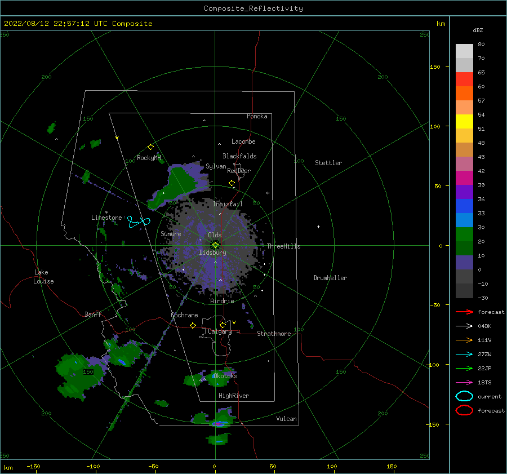Click the HighRiver label
Screen dimensions: 507x474
234,396
